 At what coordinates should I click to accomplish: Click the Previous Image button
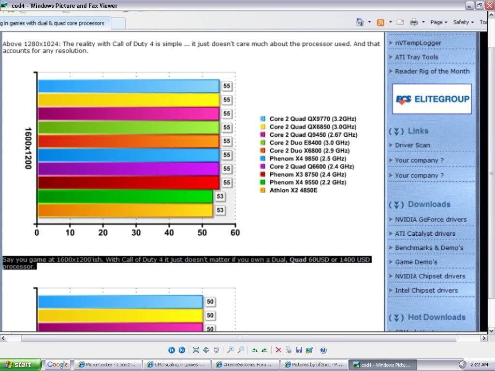click(x=172, y=350)
